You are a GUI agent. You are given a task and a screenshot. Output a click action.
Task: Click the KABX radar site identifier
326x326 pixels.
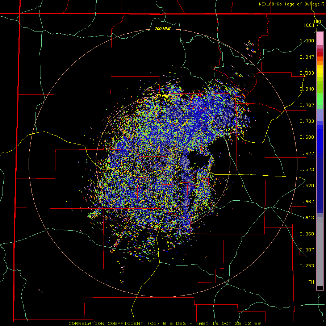202,323
